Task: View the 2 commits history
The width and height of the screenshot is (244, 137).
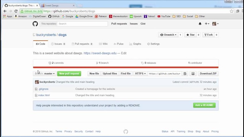Action: point(56,63)
